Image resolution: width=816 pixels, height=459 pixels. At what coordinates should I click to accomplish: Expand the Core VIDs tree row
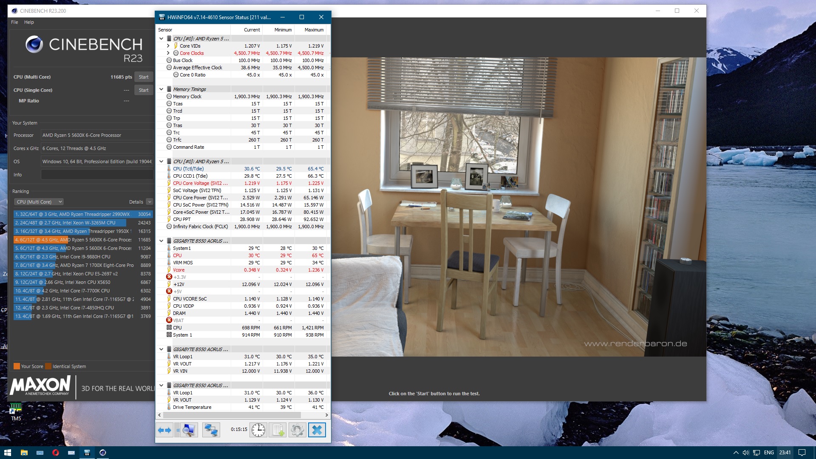click(168, 46)
